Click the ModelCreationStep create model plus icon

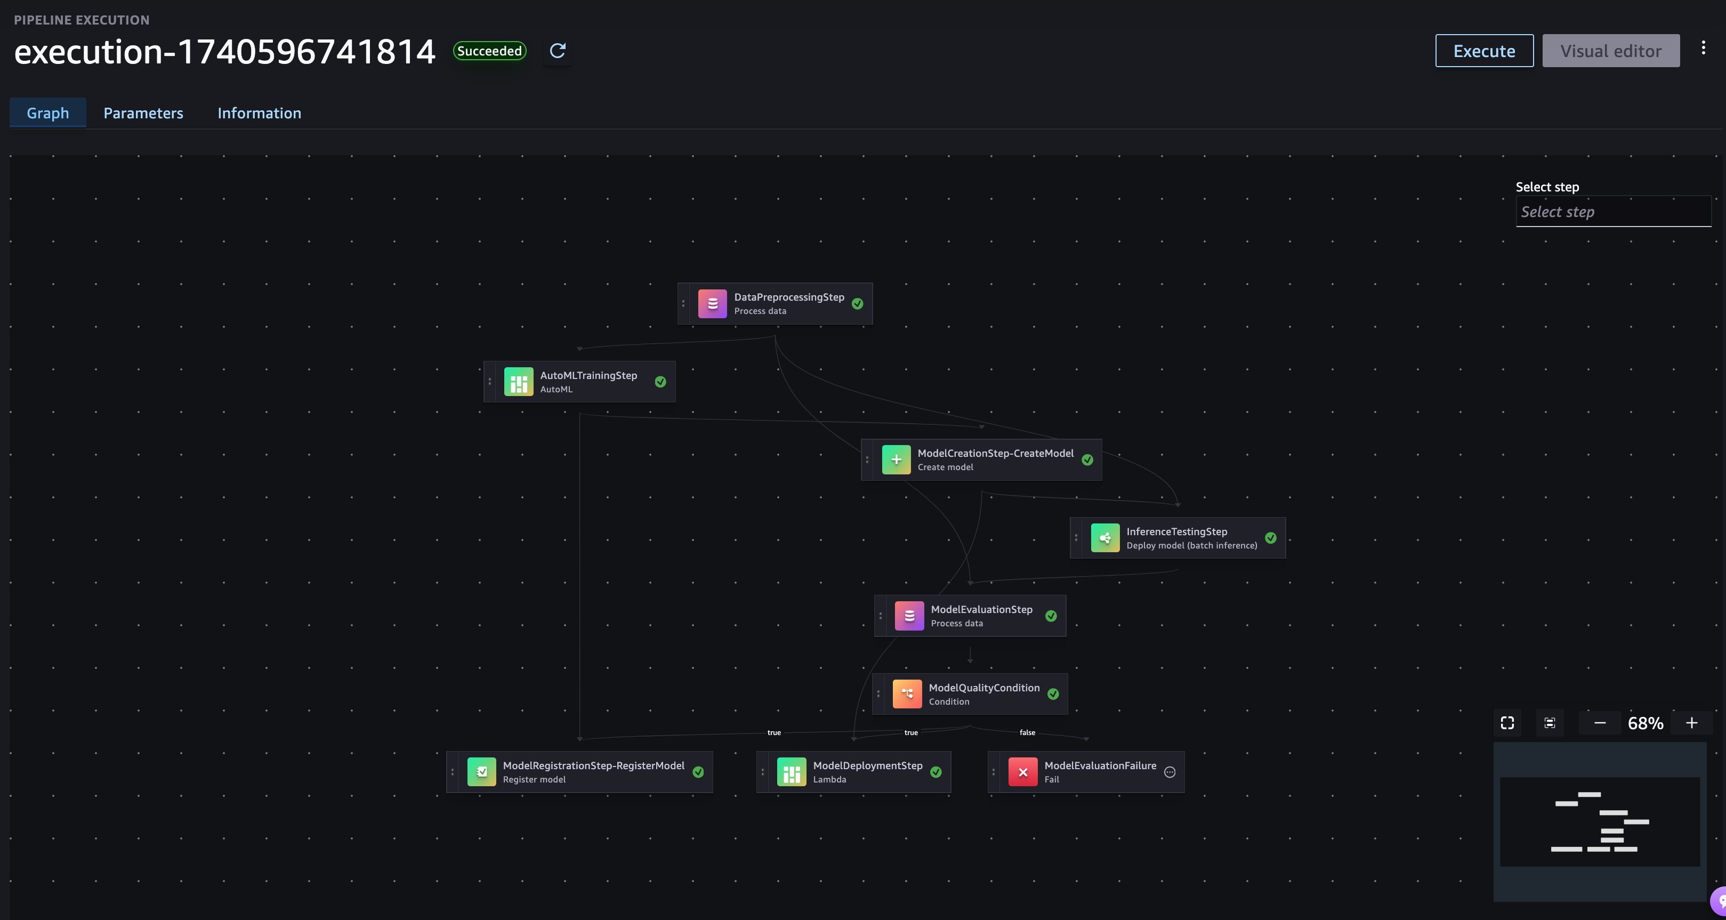(896, 459)
